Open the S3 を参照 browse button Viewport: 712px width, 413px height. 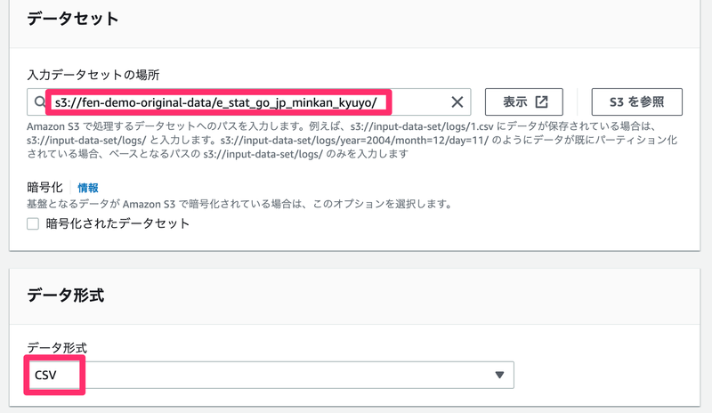coord(636,101)
